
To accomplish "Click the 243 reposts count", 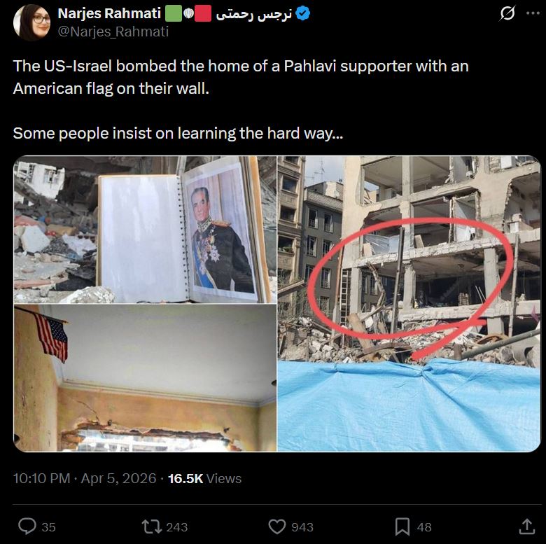I will coord(177,527).
